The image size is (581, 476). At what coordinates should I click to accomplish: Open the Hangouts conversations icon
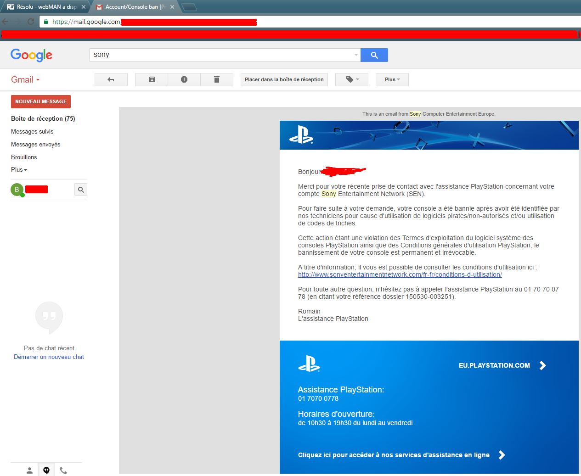pyautogui.click(x=46, y=470)
